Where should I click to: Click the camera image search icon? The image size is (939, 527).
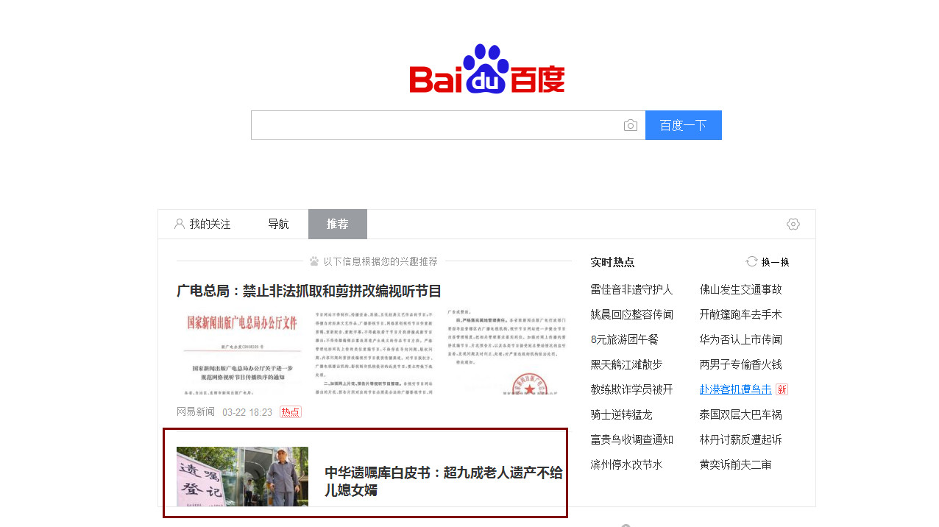(630, 126)
